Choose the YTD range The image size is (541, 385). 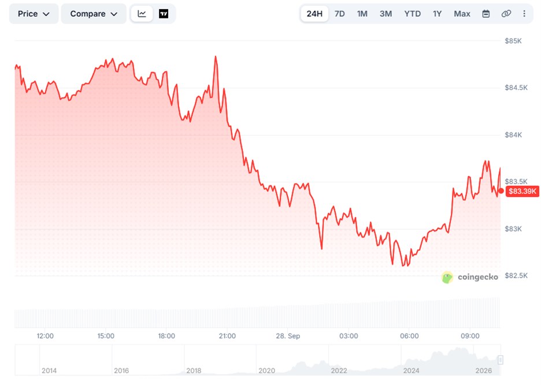412,14
